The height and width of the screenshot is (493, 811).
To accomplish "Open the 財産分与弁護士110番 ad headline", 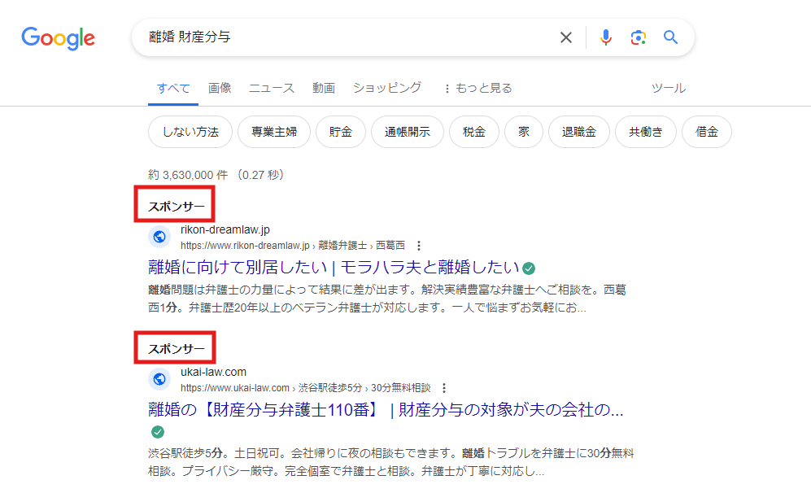I will point(386,410).
